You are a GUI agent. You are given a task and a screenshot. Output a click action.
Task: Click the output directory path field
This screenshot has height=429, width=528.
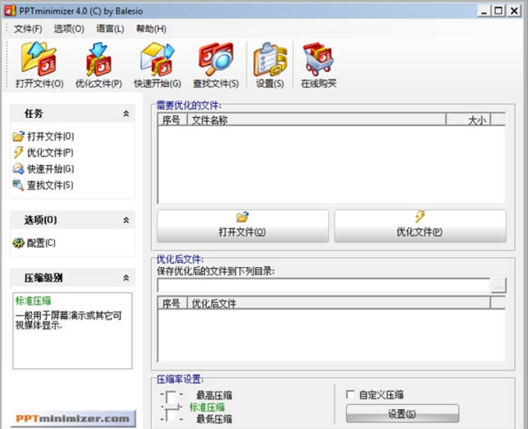[324, 286]
